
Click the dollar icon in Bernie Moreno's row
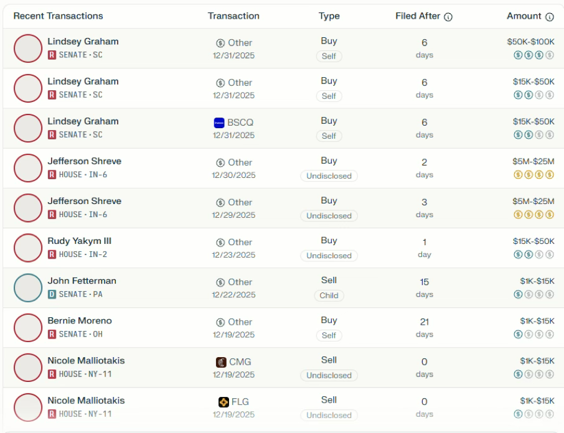(220, 322)
